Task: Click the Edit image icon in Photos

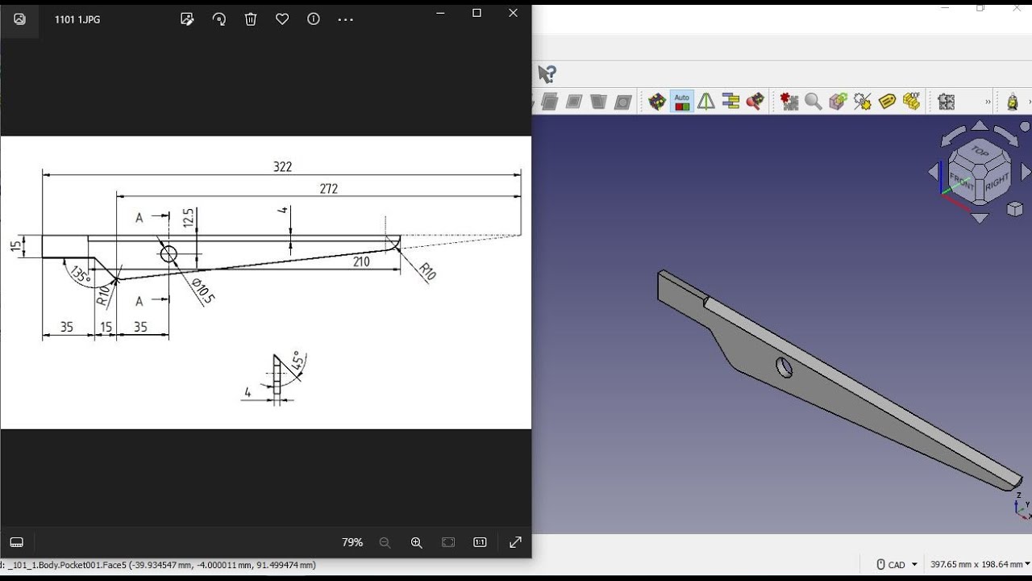Action: click(x=187, y=19)
